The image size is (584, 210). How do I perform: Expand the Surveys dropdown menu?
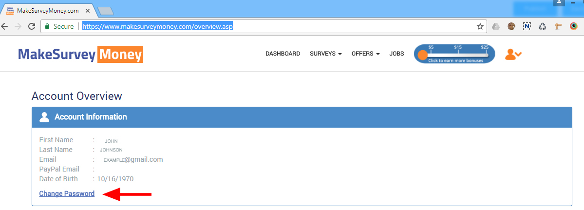(x=326, y=54)
